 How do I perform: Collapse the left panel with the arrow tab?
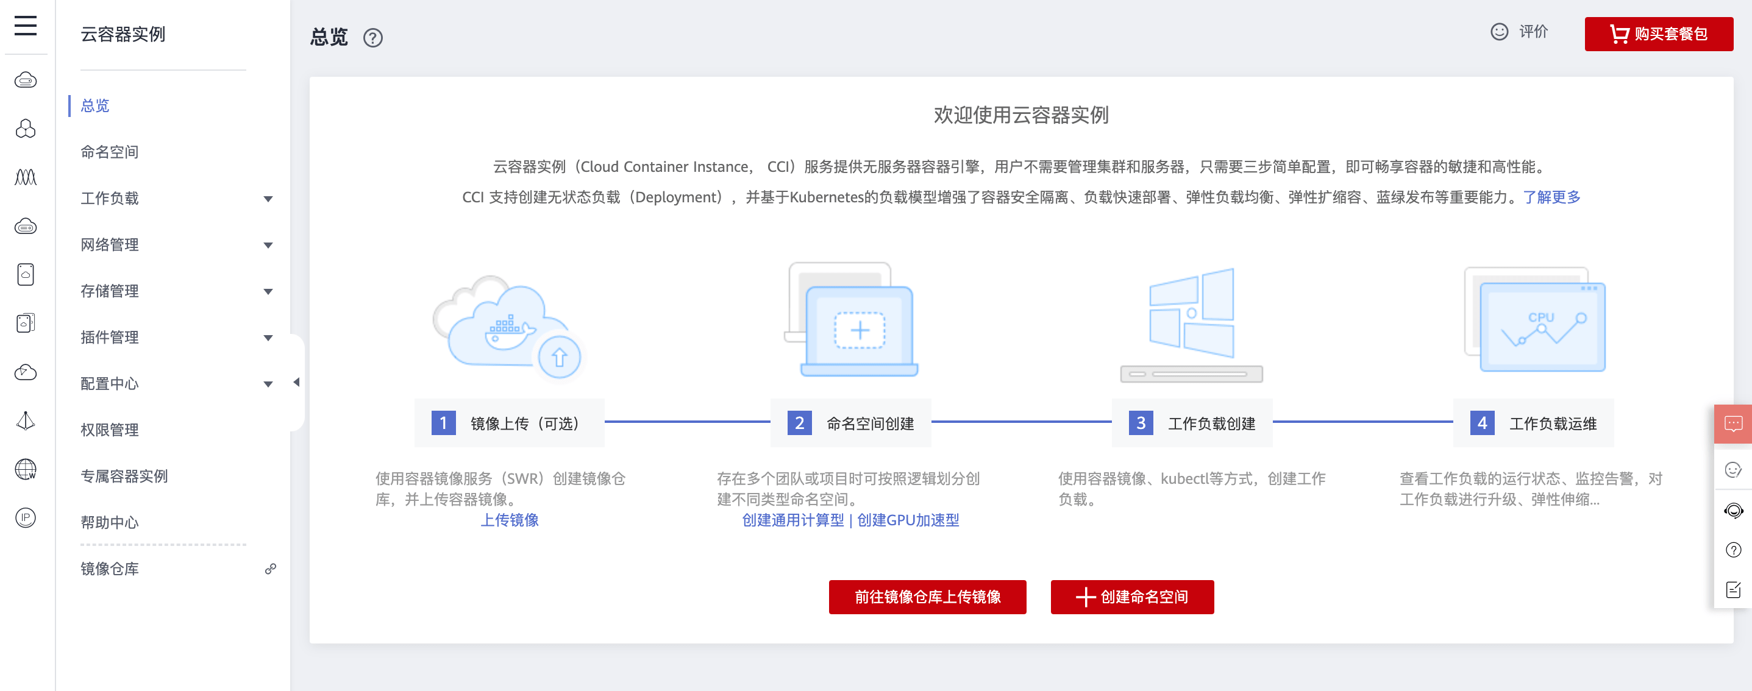pyautogui.click(x=297, y=382)
